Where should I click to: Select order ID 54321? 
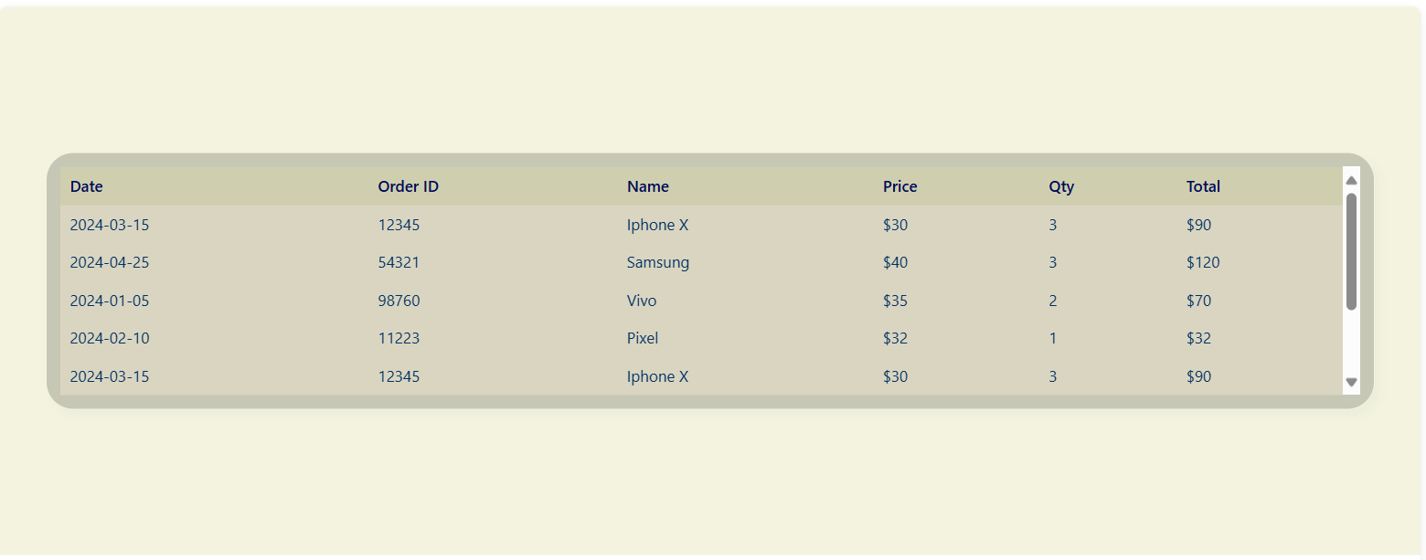click(x=399, y=263)
